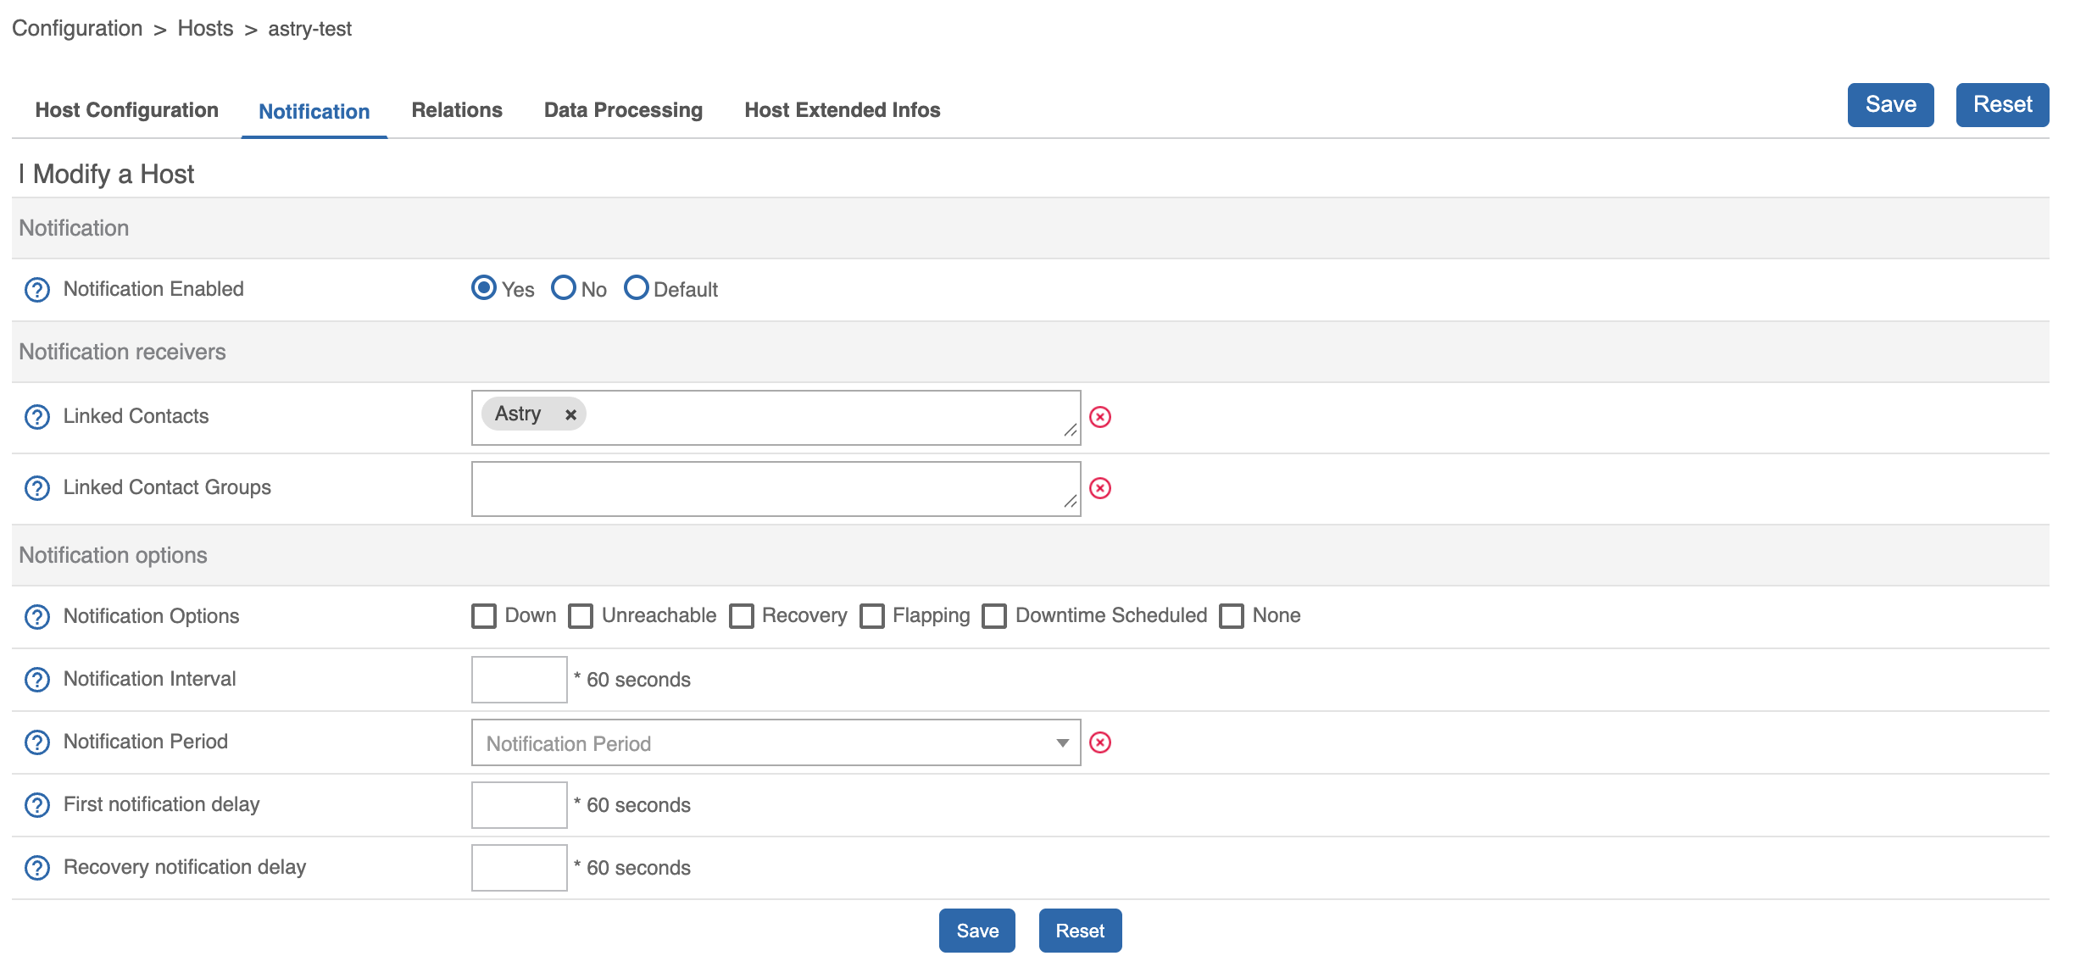Clear Notification Period with red X
Screen dimensions: 2075x956
tap(1100, 742)
